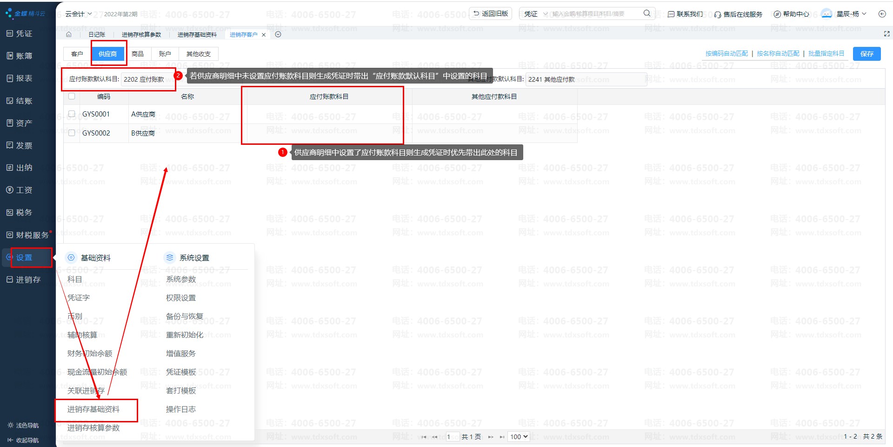
Task: Open the page size 100 dropdown
Action: click(x=519, y=437)
